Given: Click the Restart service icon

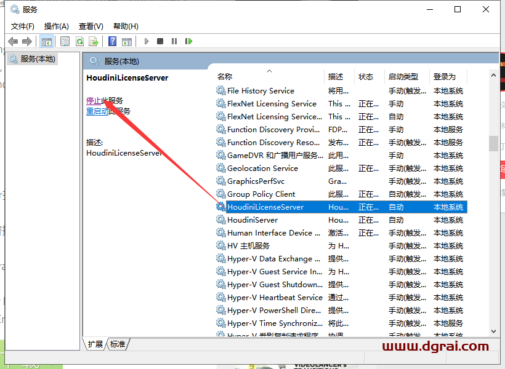Looking at the screenshot, I should pos(188,41).
